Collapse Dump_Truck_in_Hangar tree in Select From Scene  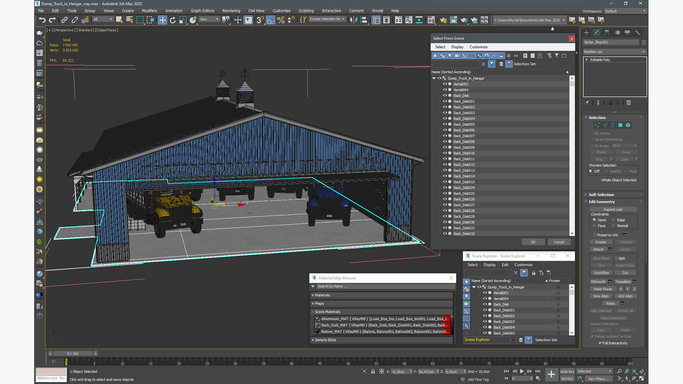point(434,78)
